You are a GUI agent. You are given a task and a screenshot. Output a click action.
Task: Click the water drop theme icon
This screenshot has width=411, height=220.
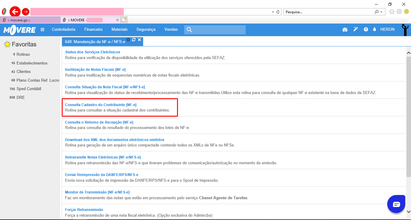pos(375,30)
